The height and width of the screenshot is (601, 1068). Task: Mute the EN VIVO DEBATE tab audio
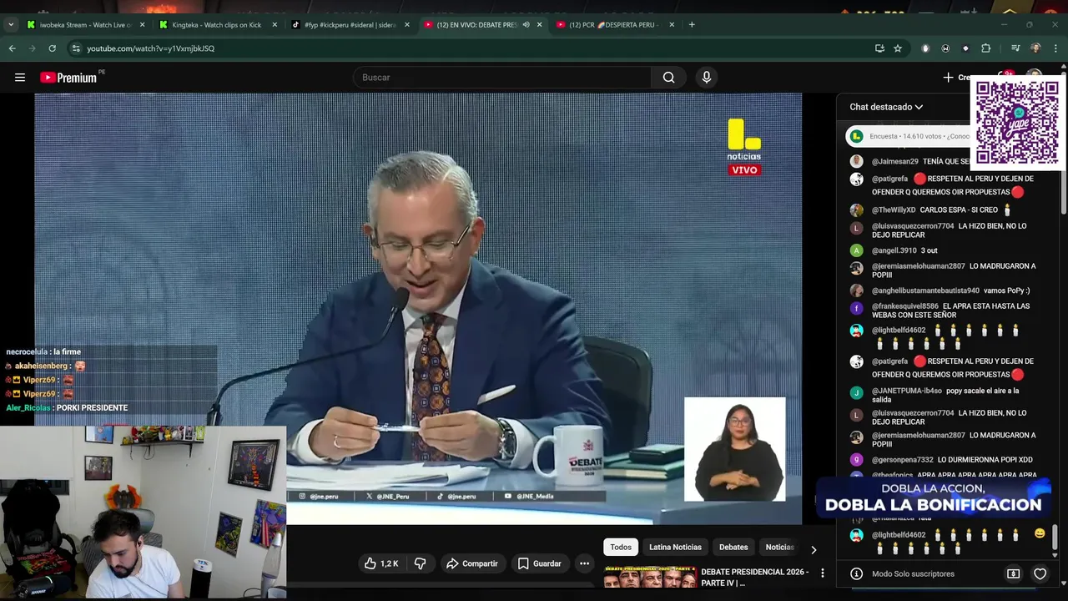[x=526, y=25]
